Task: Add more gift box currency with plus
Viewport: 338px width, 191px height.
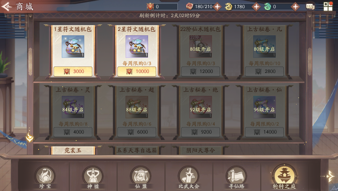Action: coord(217,7)
